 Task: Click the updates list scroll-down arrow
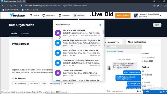(103, 80)
